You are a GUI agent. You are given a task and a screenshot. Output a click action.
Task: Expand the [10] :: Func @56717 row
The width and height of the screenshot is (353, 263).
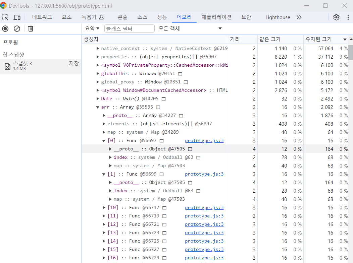104,207
